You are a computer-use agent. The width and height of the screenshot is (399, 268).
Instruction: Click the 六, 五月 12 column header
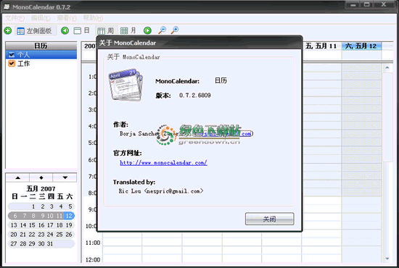(x=361, y=46)
